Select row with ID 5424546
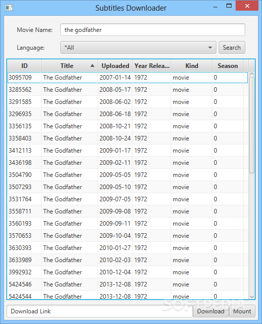 coord(127,284)
